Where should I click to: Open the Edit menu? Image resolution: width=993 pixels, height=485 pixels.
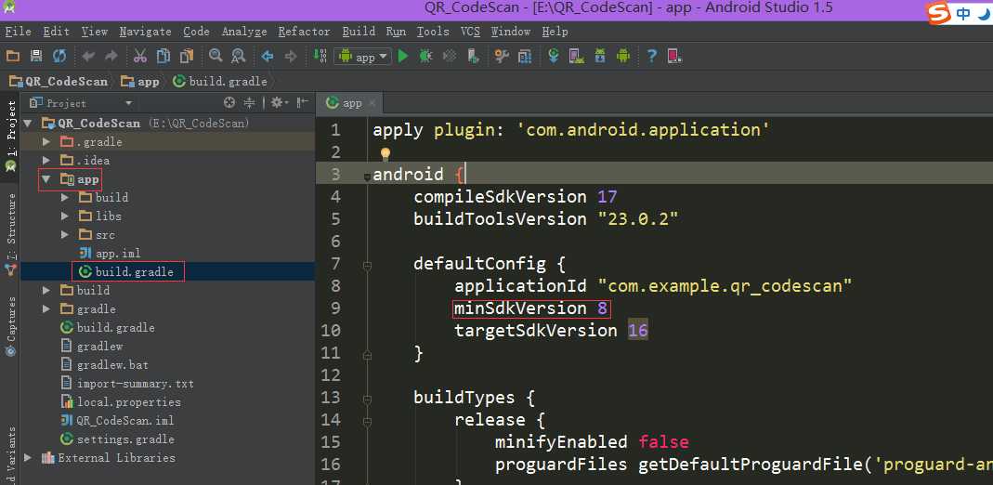click(57, 31)
